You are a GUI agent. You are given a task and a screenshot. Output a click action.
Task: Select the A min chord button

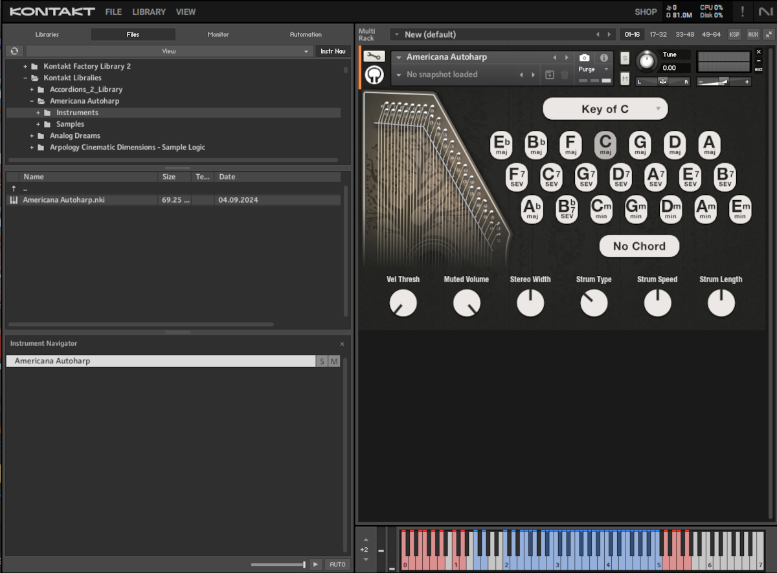(706, 210)
